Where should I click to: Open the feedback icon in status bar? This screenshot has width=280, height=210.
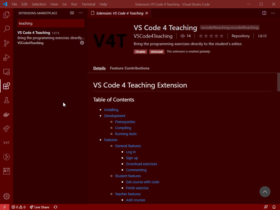coord(266,207)
